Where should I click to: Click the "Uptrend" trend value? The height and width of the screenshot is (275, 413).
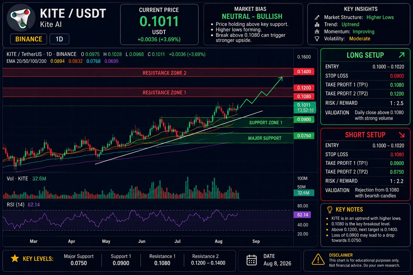[x=350, y=24]
